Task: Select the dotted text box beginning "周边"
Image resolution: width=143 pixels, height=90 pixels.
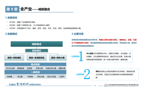Action: (115, 74)
